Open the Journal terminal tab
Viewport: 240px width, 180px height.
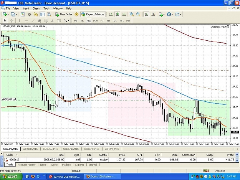pyautogui.click(x=93, y=165)
